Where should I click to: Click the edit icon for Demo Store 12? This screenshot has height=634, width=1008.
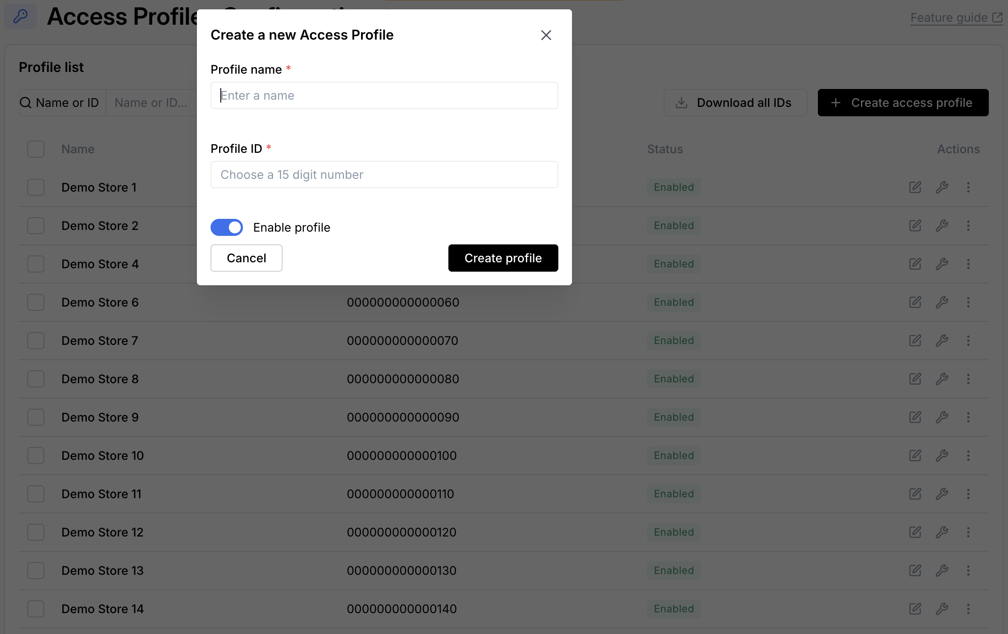(915, 532)
